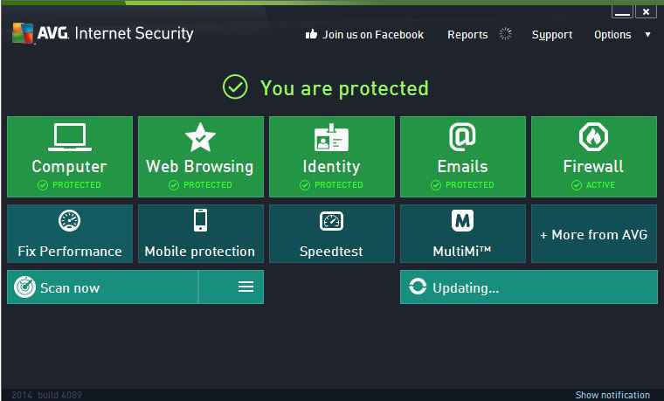664x401 pixels.
Task: Click the Identity badge icon
Action: [x=331, y=137]
